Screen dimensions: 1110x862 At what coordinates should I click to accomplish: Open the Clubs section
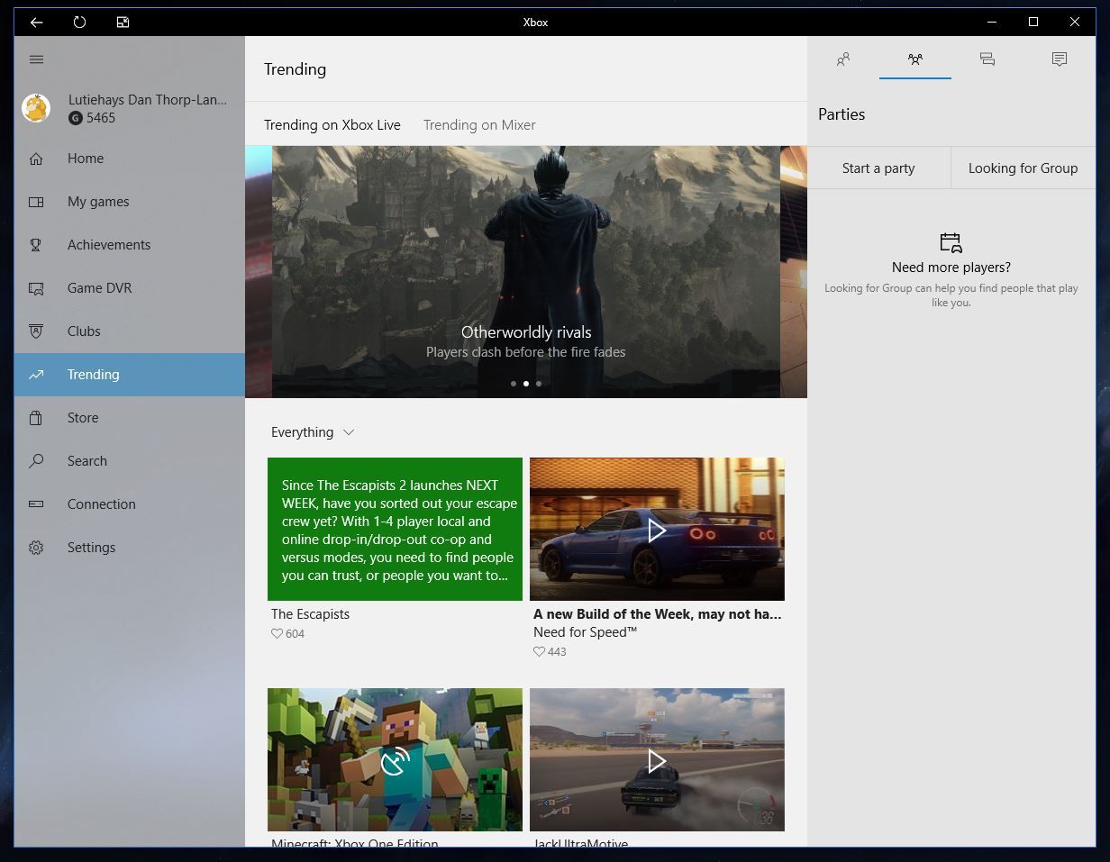84,331
